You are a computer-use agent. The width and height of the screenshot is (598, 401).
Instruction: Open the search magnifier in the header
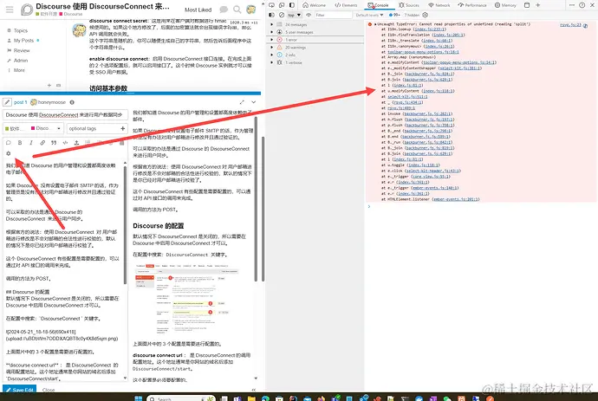(237, 10)
